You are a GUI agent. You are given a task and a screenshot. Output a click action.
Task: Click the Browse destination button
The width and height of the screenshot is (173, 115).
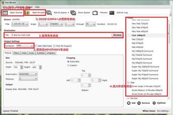(x=117, y=35)
